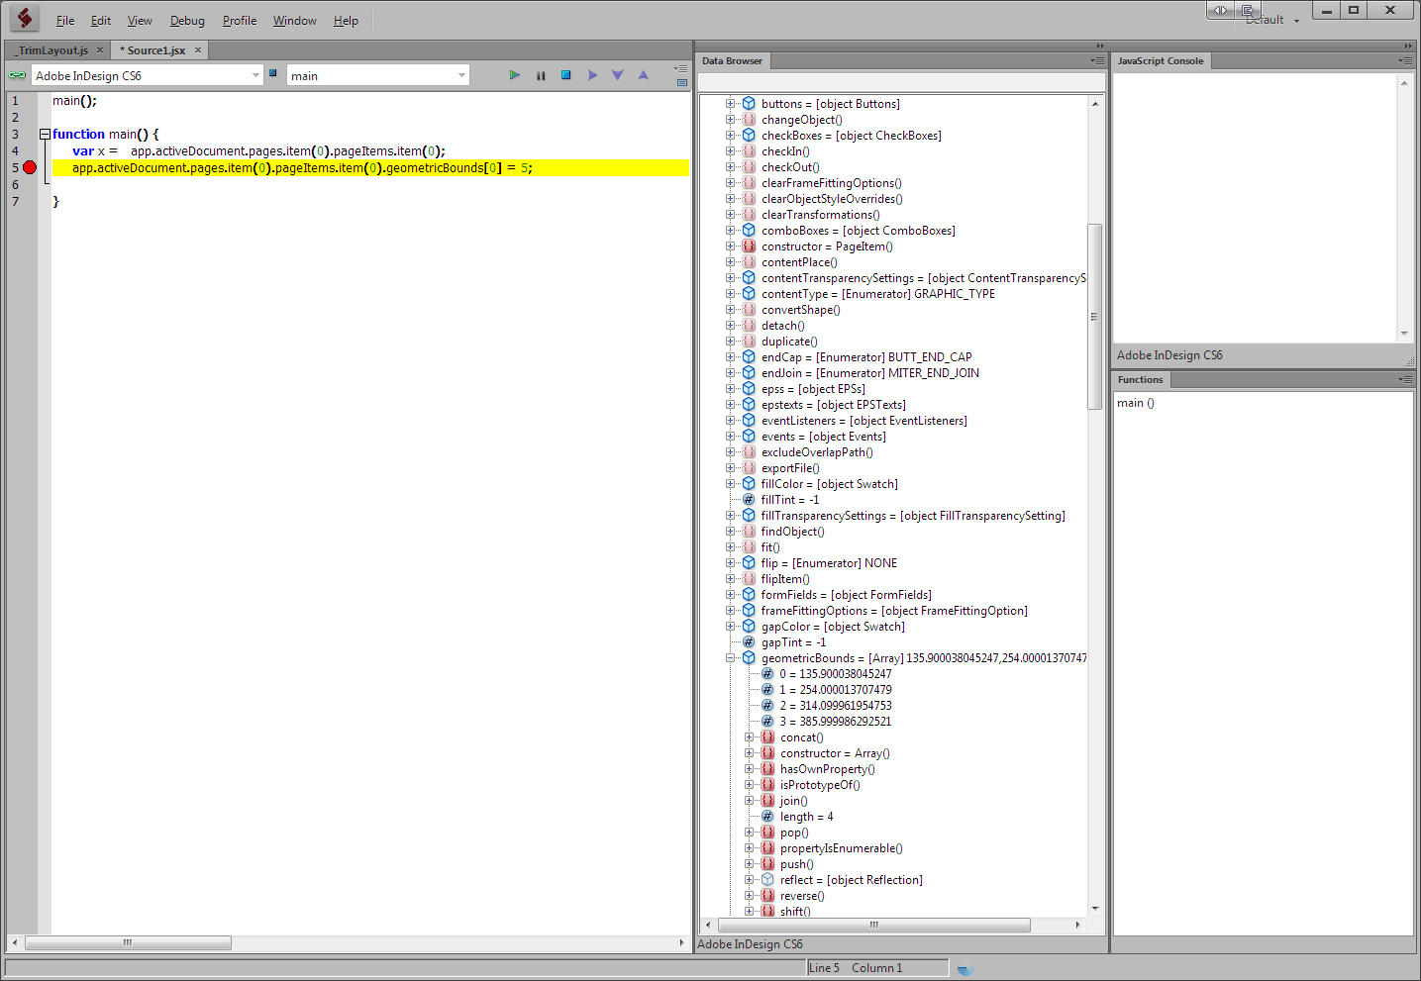
Task: Click the workspace export icon beside Default
Action: click(x=1248, y=10)
